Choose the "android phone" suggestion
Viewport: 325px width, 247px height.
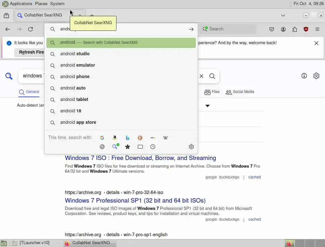pyautogui.click(x=121, y=77)
